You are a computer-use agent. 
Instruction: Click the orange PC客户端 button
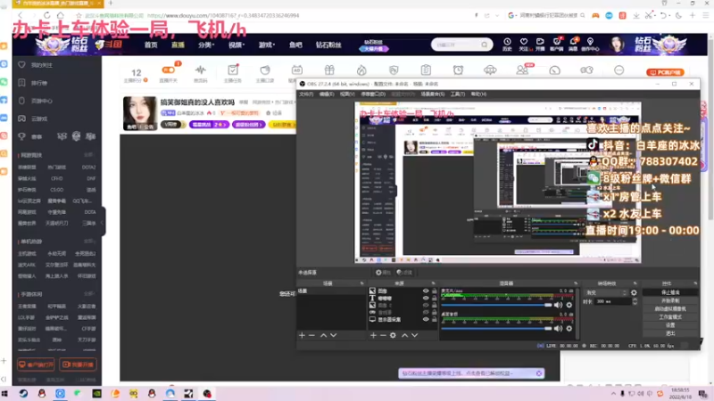click(665, 73)
